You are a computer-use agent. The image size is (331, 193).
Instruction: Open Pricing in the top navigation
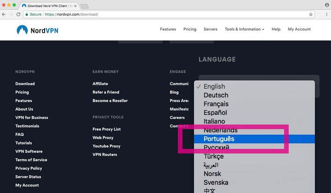point(190,29)
